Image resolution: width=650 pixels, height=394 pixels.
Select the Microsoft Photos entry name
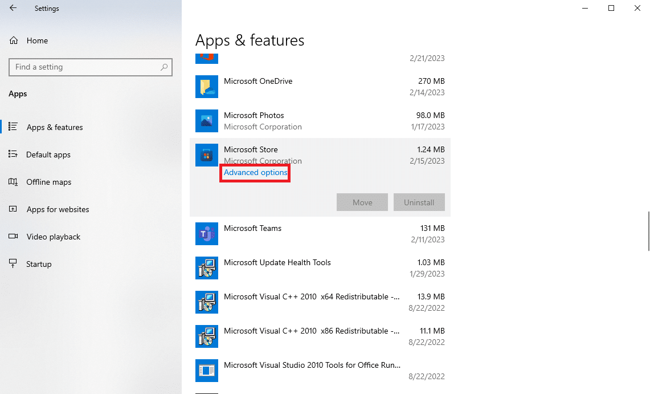tap(254, 115)
